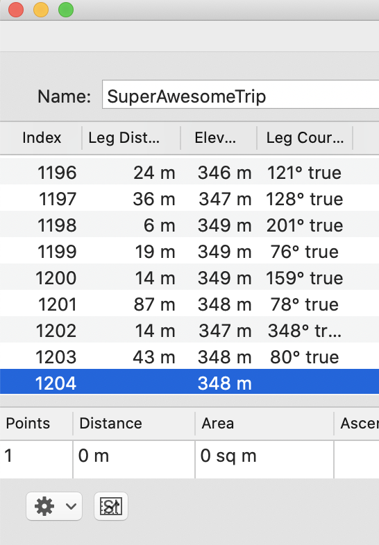Viewport: 379px width, 545px height.
Task: Click the Elev... column header
Action: pyautogui.click(x=219, y=138)
